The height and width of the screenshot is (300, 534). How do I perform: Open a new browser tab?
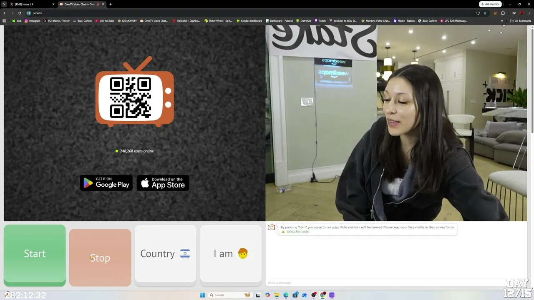[x=110, y=4]
